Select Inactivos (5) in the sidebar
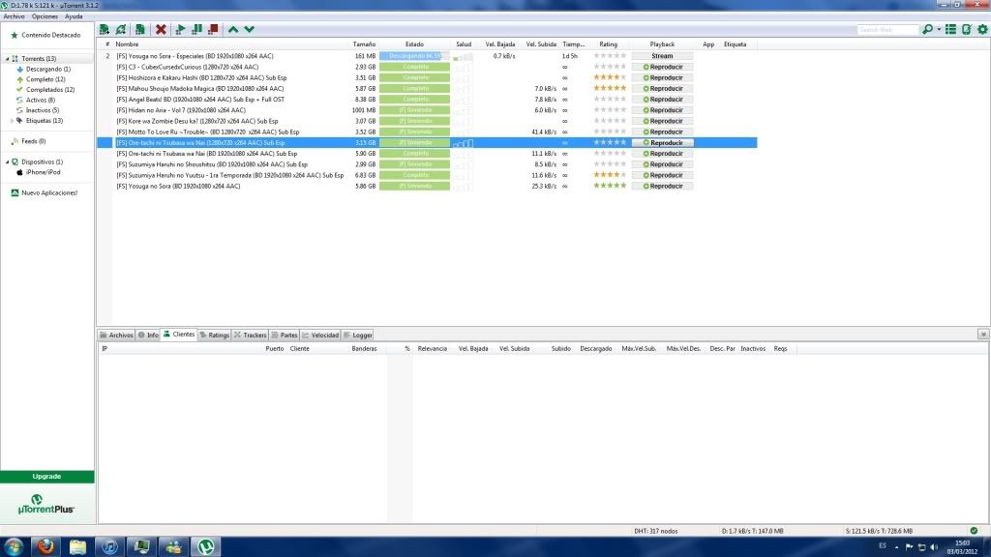The image size is (991, 557). [43, 110]
